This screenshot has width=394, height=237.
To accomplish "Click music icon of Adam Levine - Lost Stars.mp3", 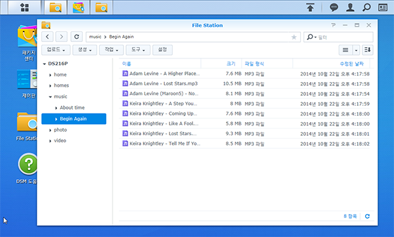I will (125, 83).
